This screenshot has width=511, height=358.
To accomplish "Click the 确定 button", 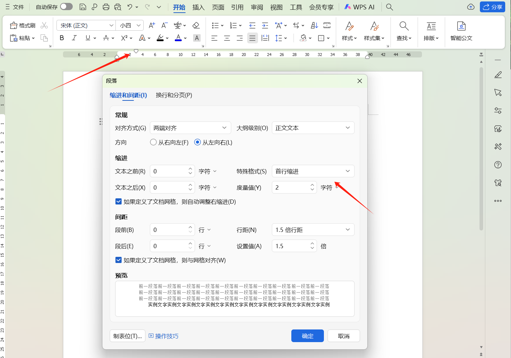I will (x=308, y=336).
